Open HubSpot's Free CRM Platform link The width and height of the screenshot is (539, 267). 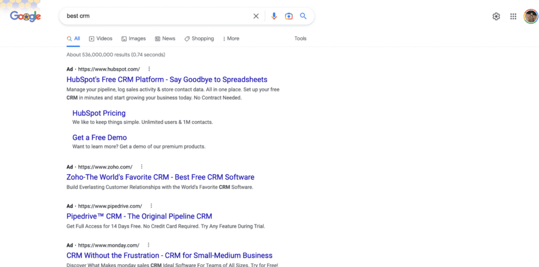(x=167, y=80)
